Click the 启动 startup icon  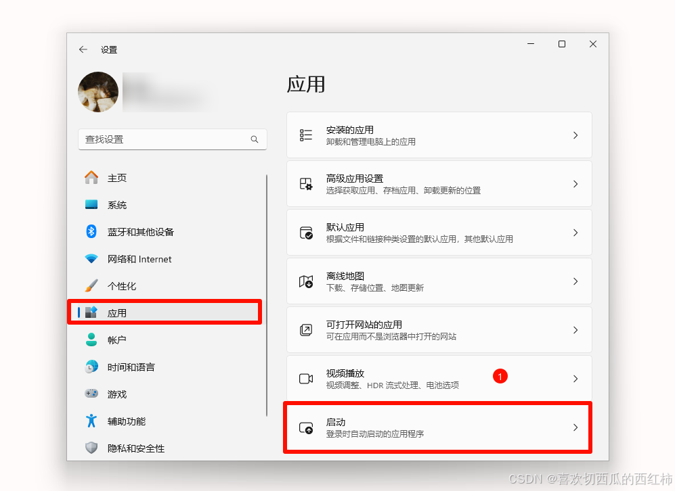[x=306, y=427]
